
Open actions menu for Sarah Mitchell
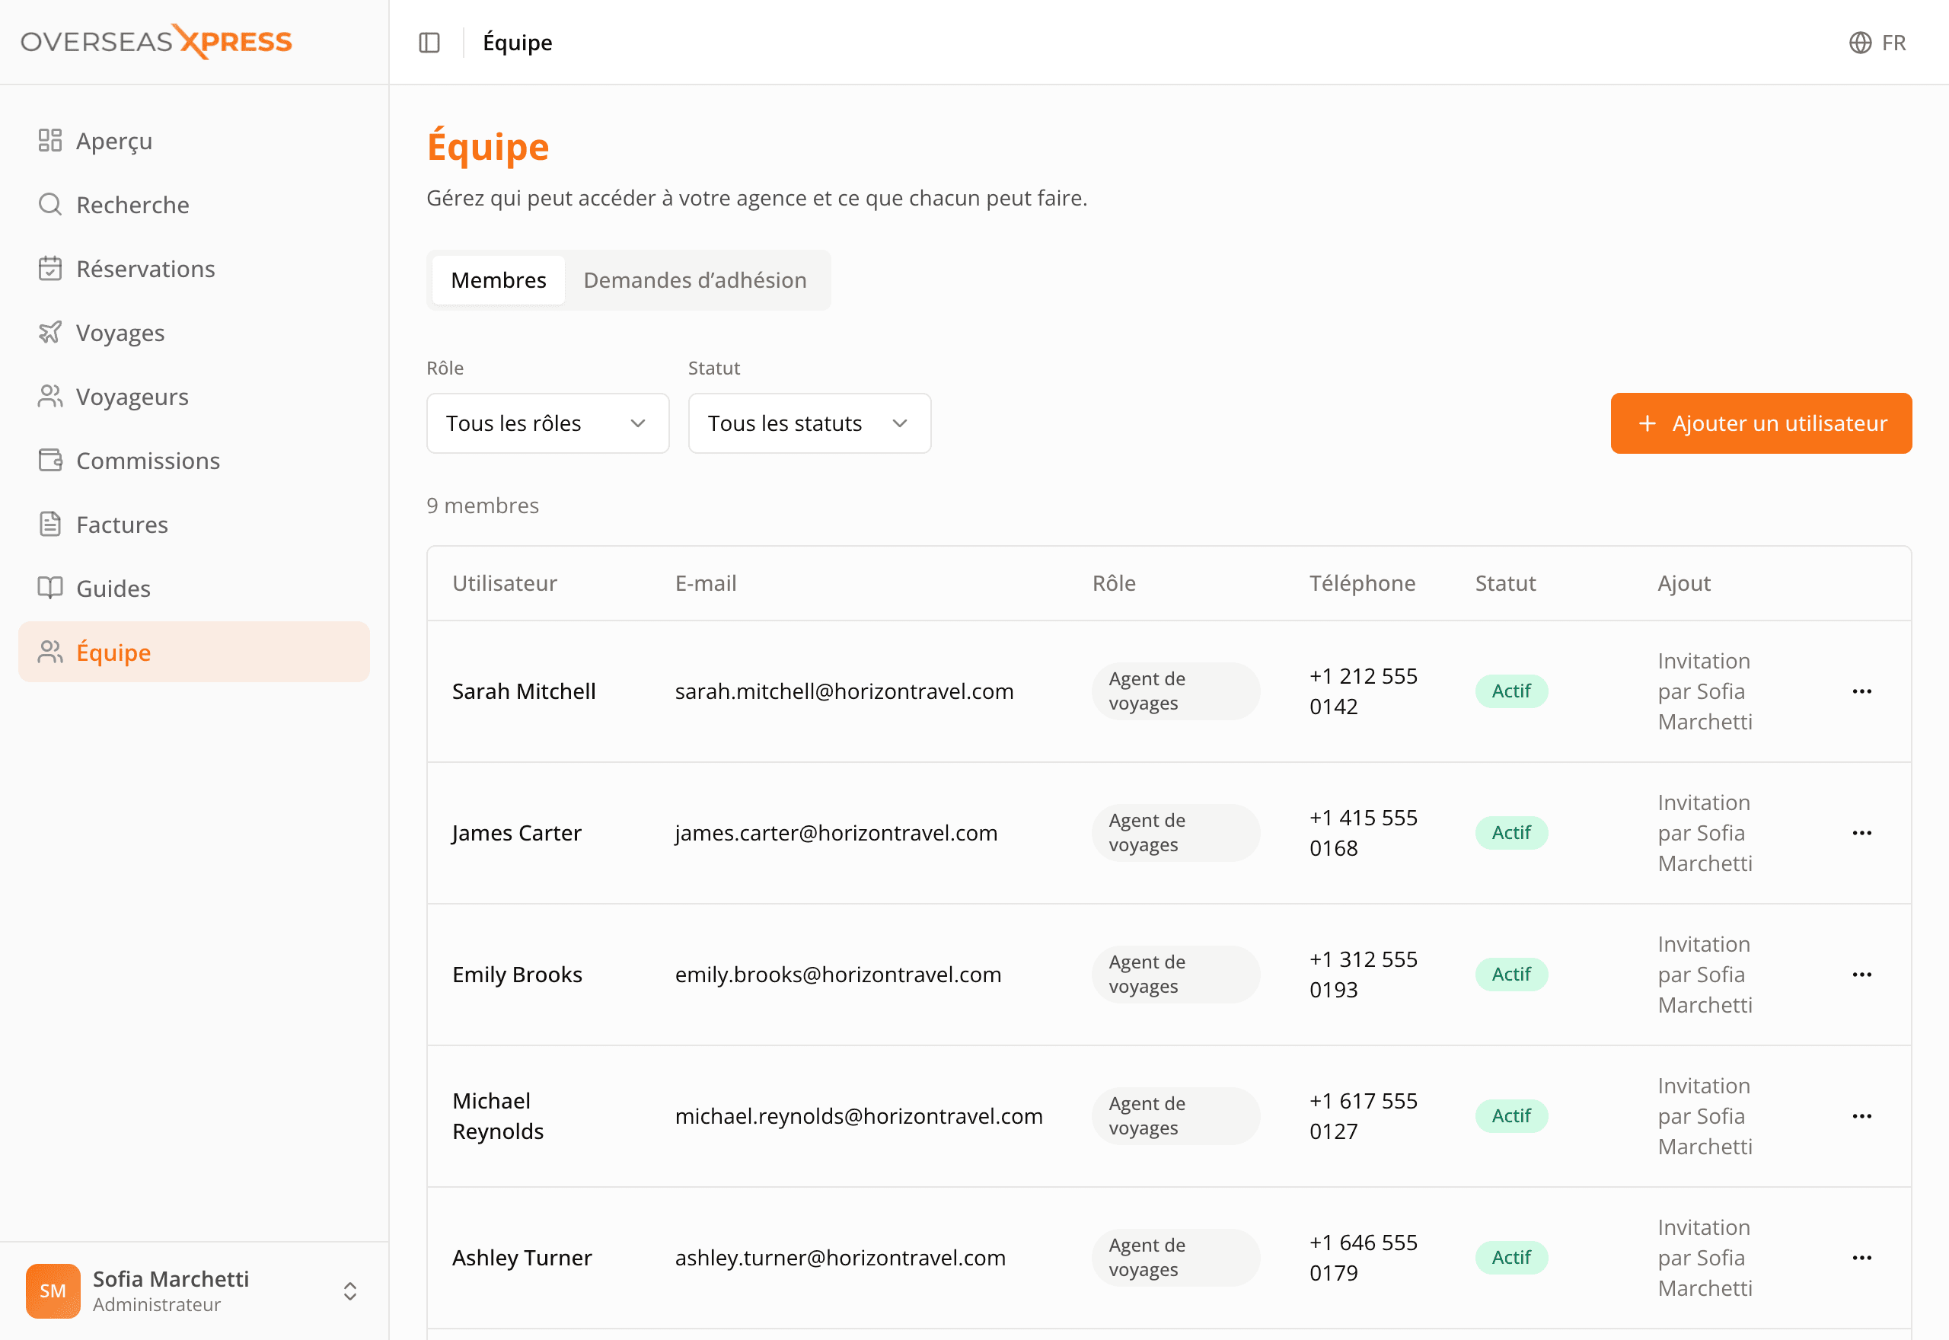coord(1861,692)
